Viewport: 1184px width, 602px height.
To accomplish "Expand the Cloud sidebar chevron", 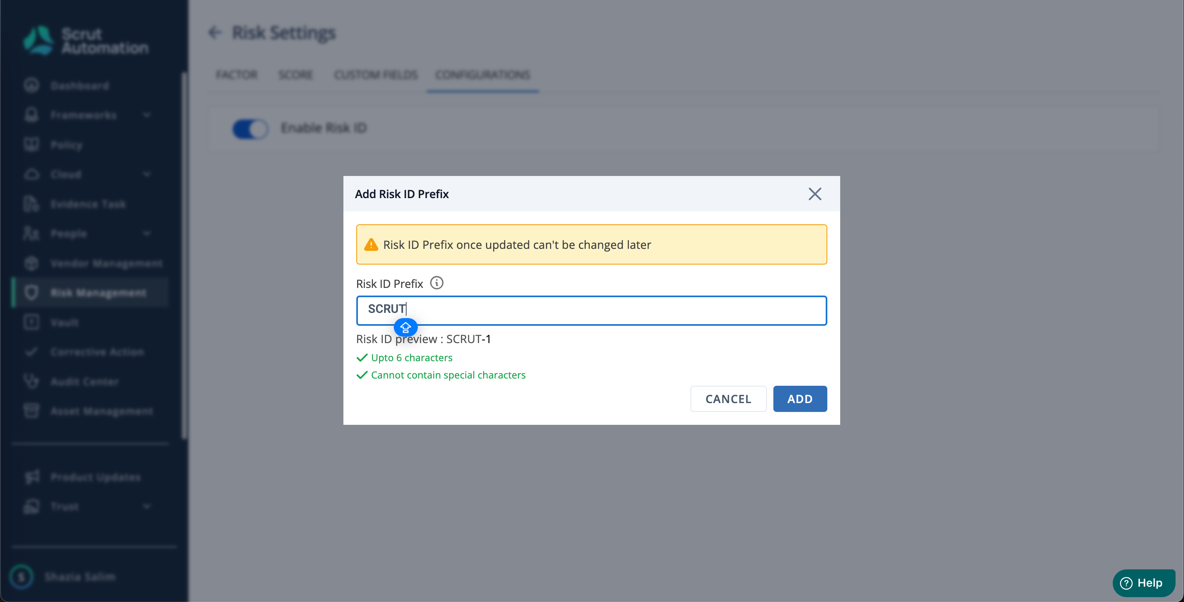I will 147,174.
